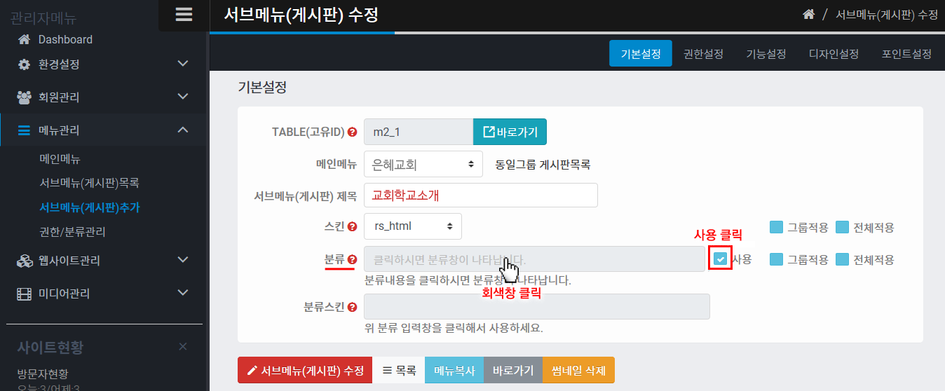Open the 메인메뉴 dropdown showing 은혜교회
Image resolution: width=945 pixels, height=391 pixels.
coord(423,165)
